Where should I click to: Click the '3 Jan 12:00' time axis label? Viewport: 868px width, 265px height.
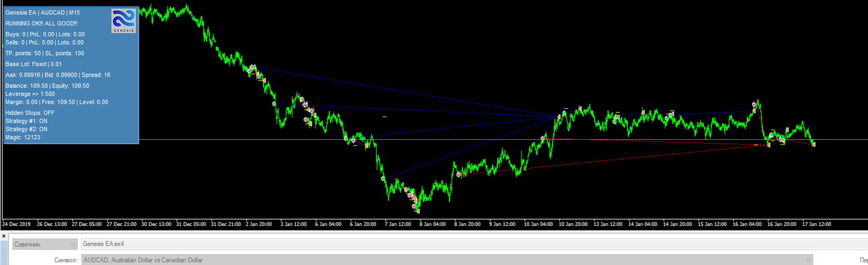pyautogui.click(x=293, y=224)
